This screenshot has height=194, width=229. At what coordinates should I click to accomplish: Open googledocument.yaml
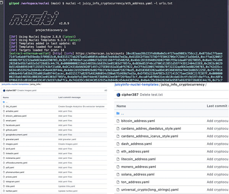coord(16,135)
